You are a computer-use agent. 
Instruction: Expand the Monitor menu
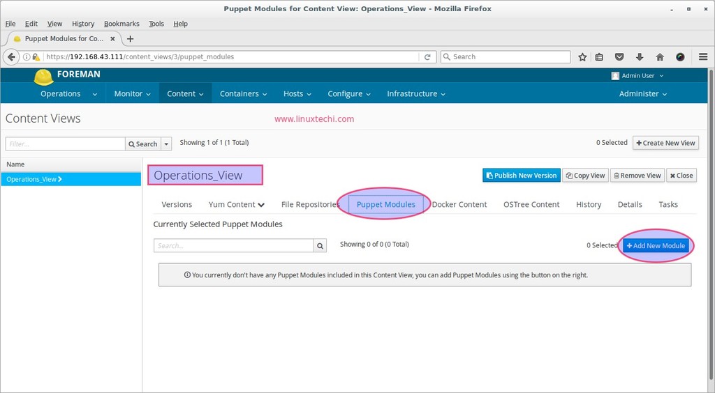132,93
